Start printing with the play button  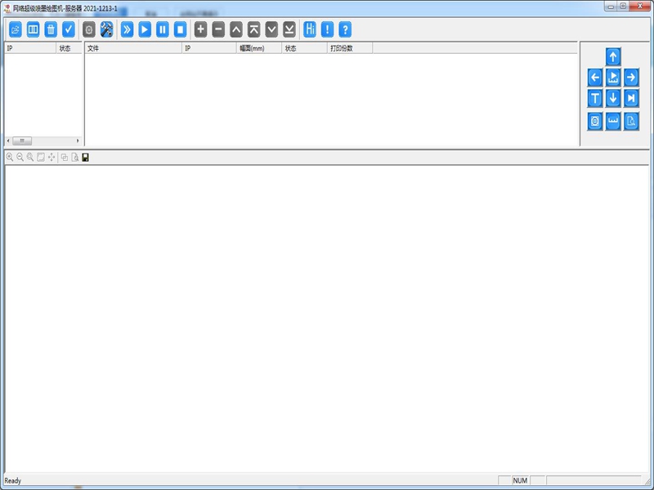pos(146,29)
